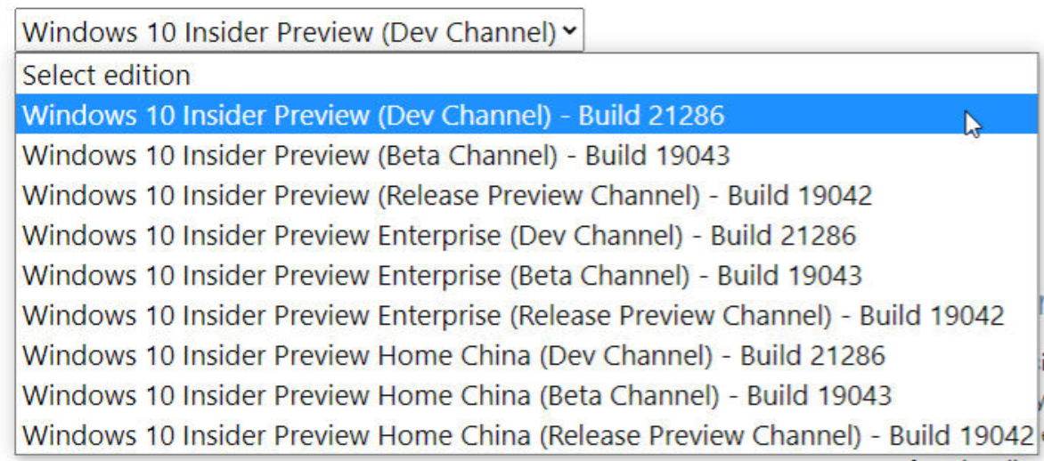Select the last option in the edition list
Viewport: 1044px width, 461px height.
click(527, 436)
